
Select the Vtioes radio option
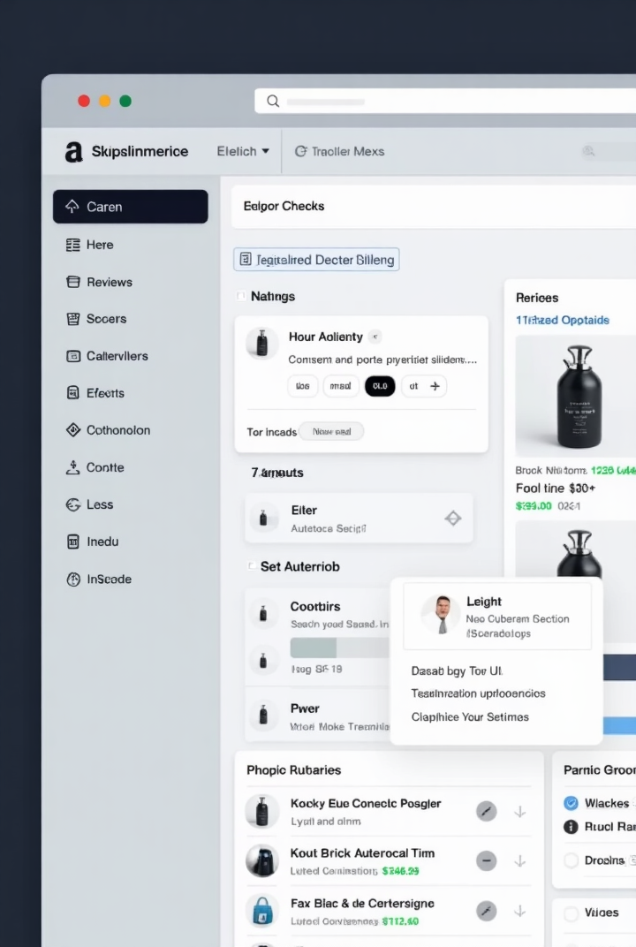coord(571,913)
